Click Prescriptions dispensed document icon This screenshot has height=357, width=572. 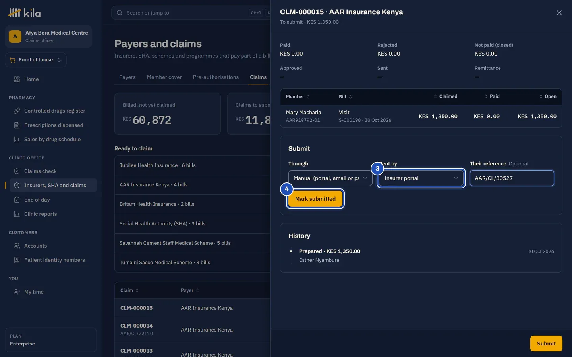[x=17, y=125]
